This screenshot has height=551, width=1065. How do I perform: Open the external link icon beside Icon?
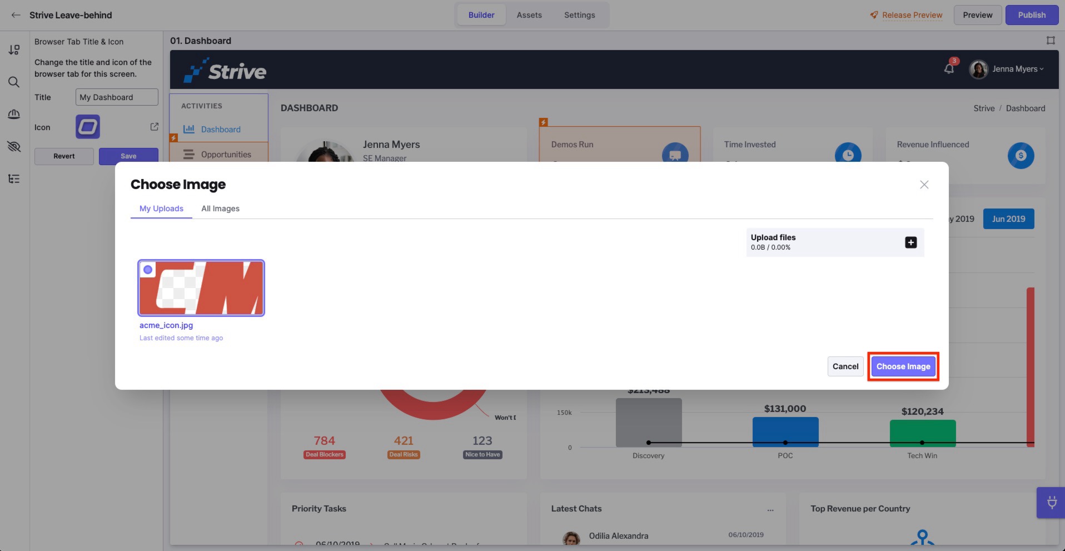tap(155, 127)
